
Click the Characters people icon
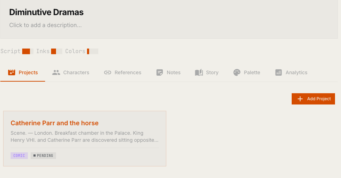click(56, 72)
